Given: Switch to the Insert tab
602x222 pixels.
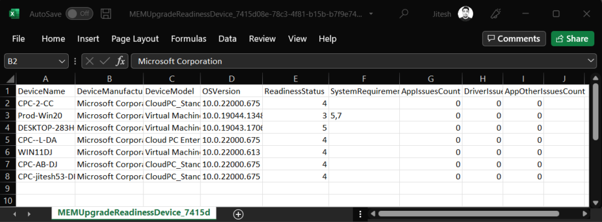Looking at the screenshot, I should click(88, 39).
